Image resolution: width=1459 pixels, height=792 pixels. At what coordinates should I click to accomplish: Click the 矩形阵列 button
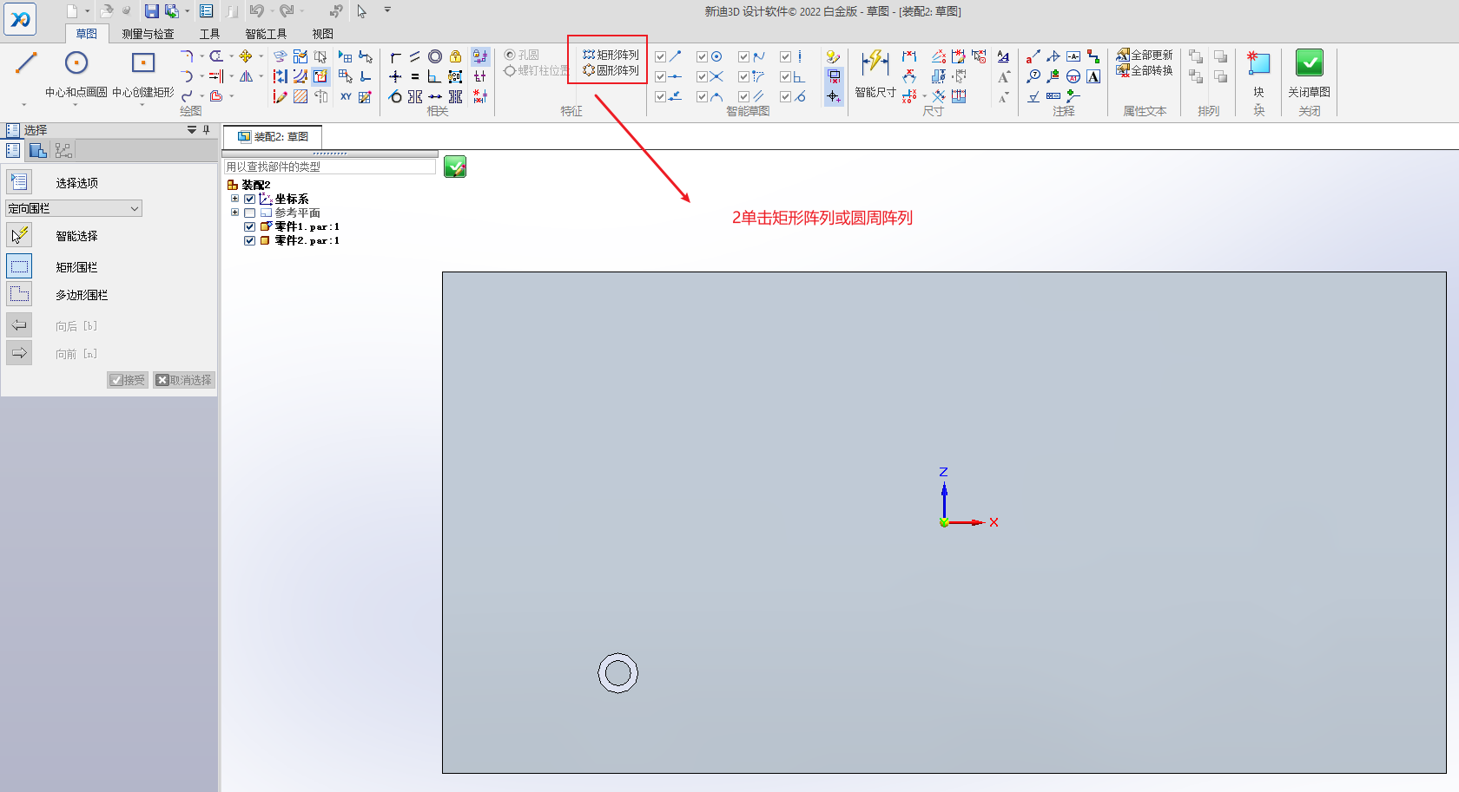click(611, 55)
